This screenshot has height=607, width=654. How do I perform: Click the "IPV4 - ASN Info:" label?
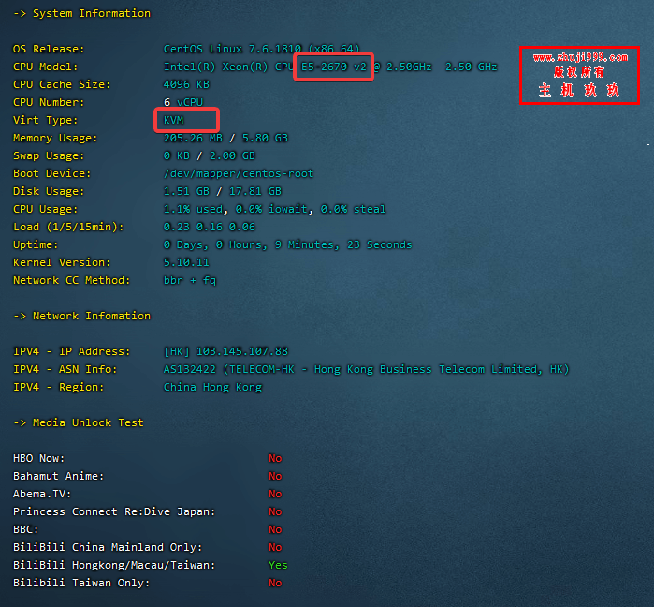click(x=65, y=369)
